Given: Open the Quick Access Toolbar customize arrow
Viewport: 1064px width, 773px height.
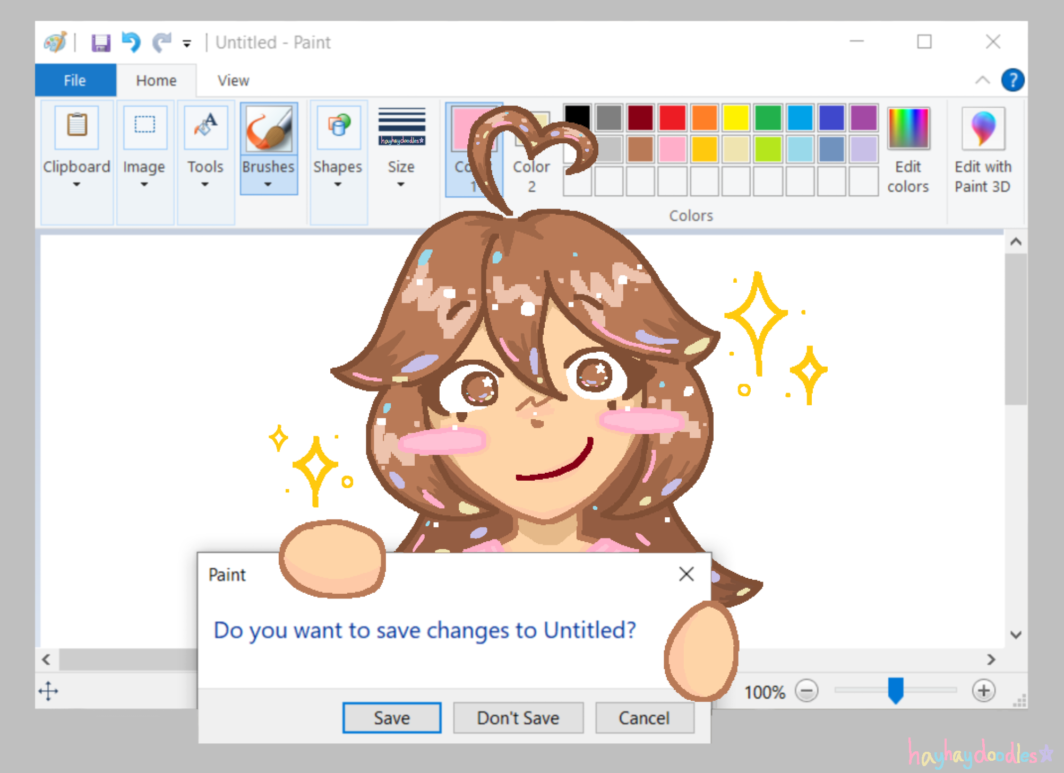Looking at the screenshot, I should click(187, 44).
